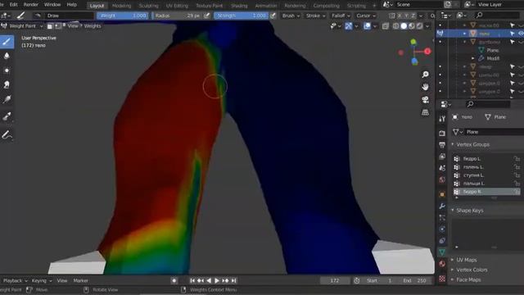Adjust the Strength slider
This screenshot has width=524, height=295.
[x=241, y=16]
